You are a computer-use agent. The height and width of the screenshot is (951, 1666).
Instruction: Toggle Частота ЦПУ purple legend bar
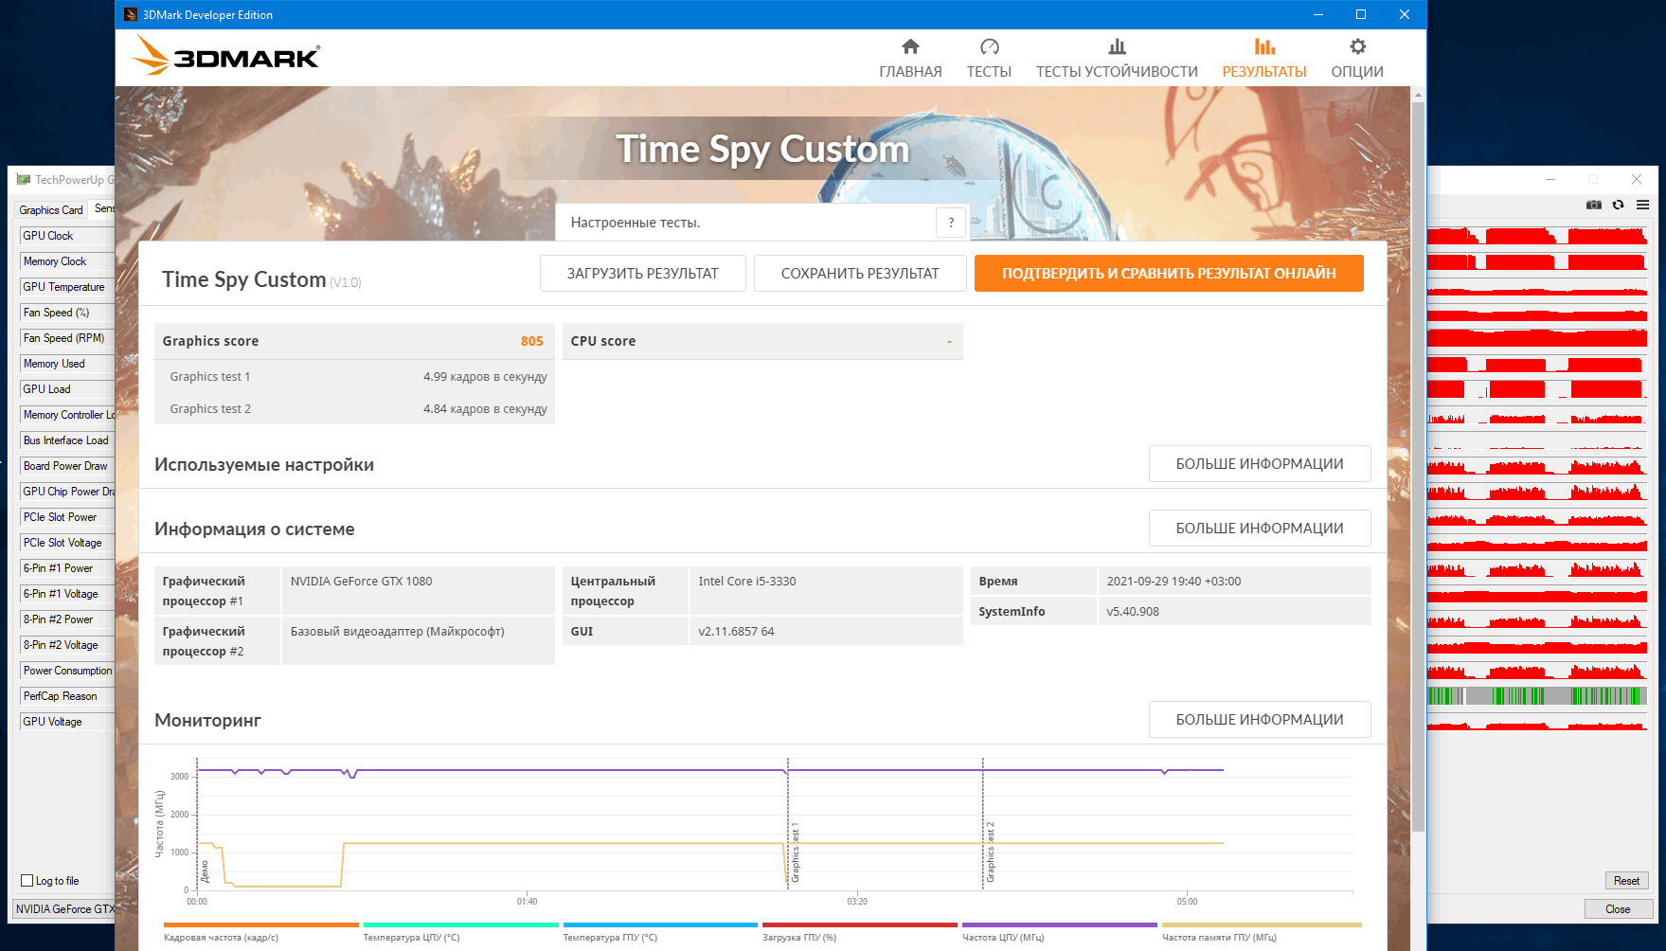tap(1060, 925)
